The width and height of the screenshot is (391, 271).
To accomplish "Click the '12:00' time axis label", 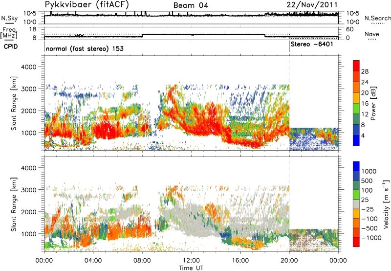I will click(191, 260).
